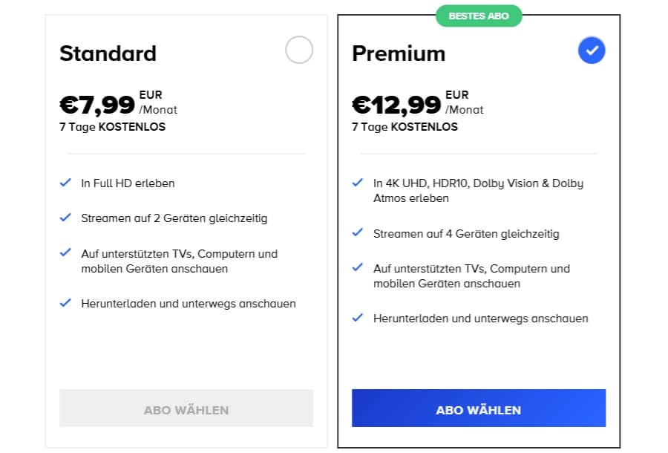Screen dimensions: 668x453
Task: Click '7 Tage KOSTENLOS' under the Premium price
Action: click(x=406, y=126)
